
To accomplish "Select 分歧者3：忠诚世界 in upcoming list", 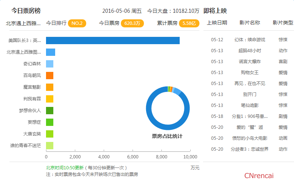I will point(250,149).
